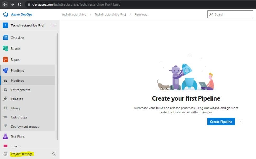Click the Create your first Pipeline heading
The image size is (256, 159).
186,98
